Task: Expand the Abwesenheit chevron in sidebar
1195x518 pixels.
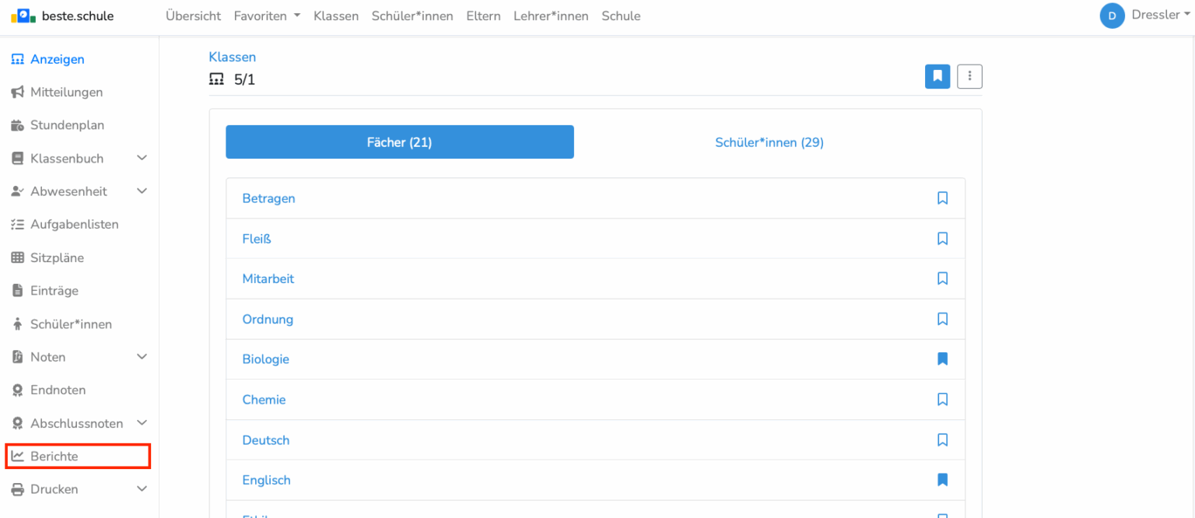Action: 142,191
